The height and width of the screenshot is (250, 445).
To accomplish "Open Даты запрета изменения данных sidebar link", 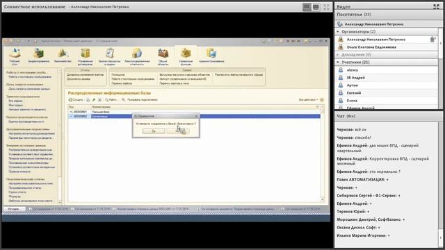I will 29,89.
